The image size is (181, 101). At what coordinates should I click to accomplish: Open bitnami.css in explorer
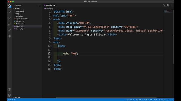click(20, 21)
